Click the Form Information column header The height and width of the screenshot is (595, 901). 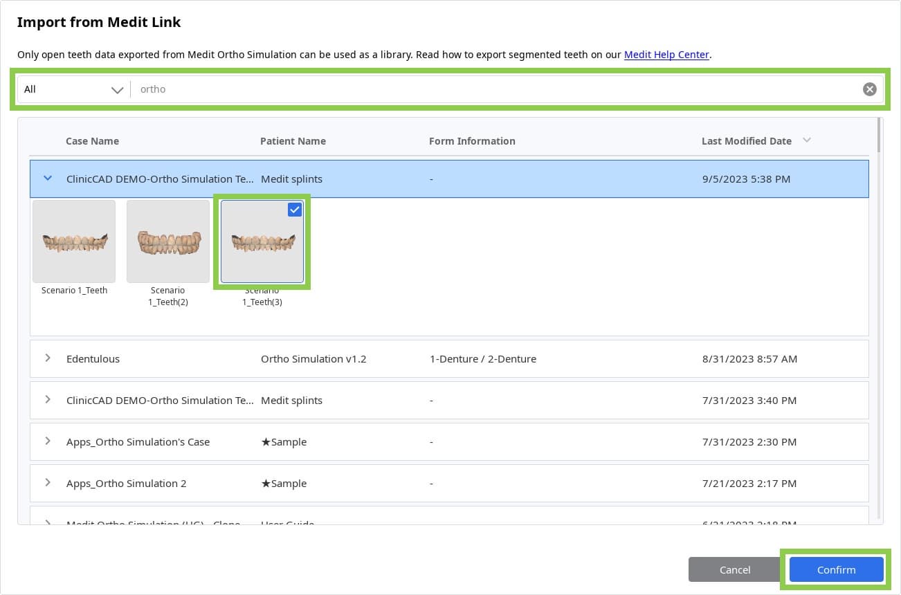472,140
